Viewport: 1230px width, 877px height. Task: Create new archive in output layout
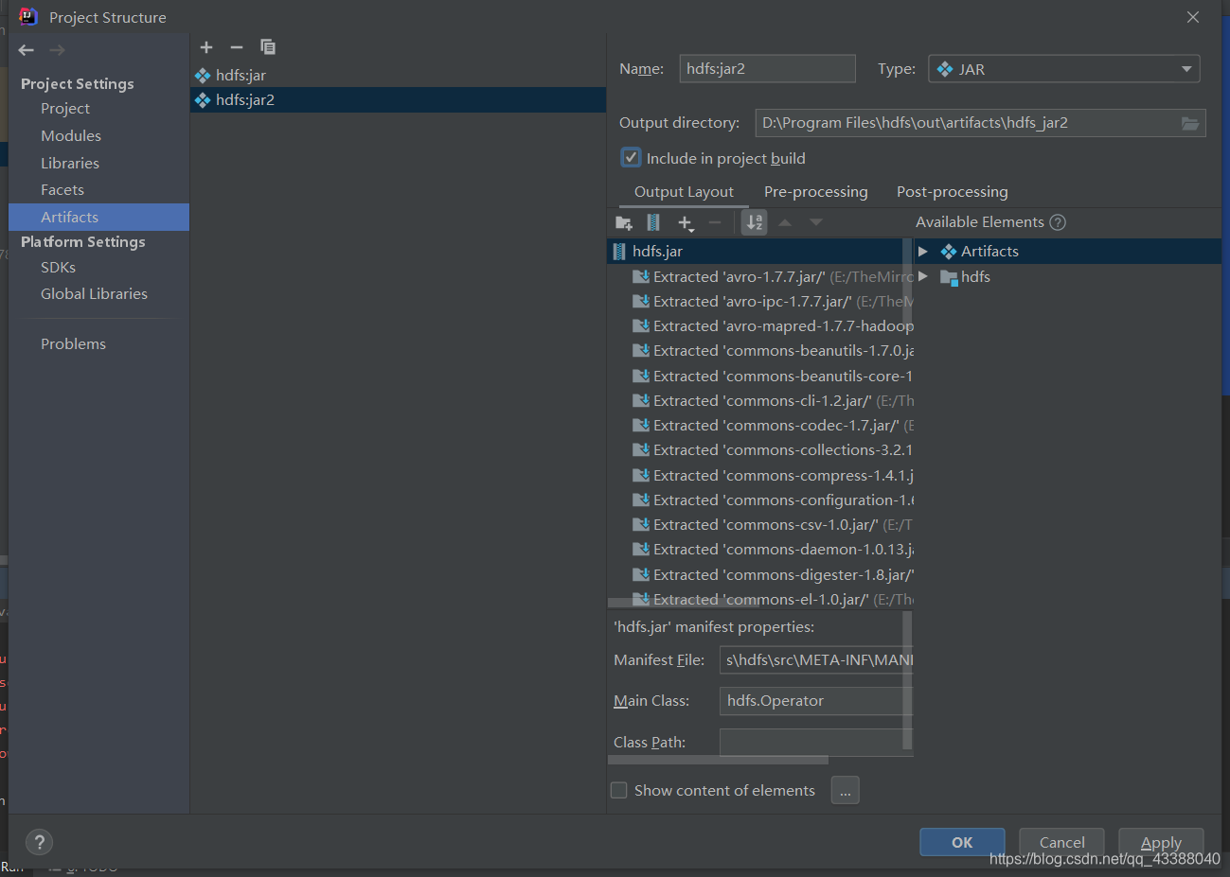pyautogui.click(x=653, y=222)
